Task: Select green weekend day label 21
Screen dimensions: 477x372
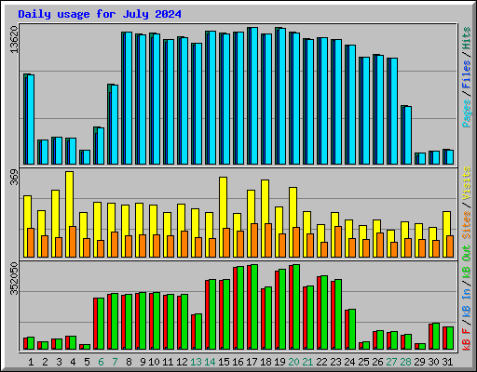Action: click(x=307, y=362)
